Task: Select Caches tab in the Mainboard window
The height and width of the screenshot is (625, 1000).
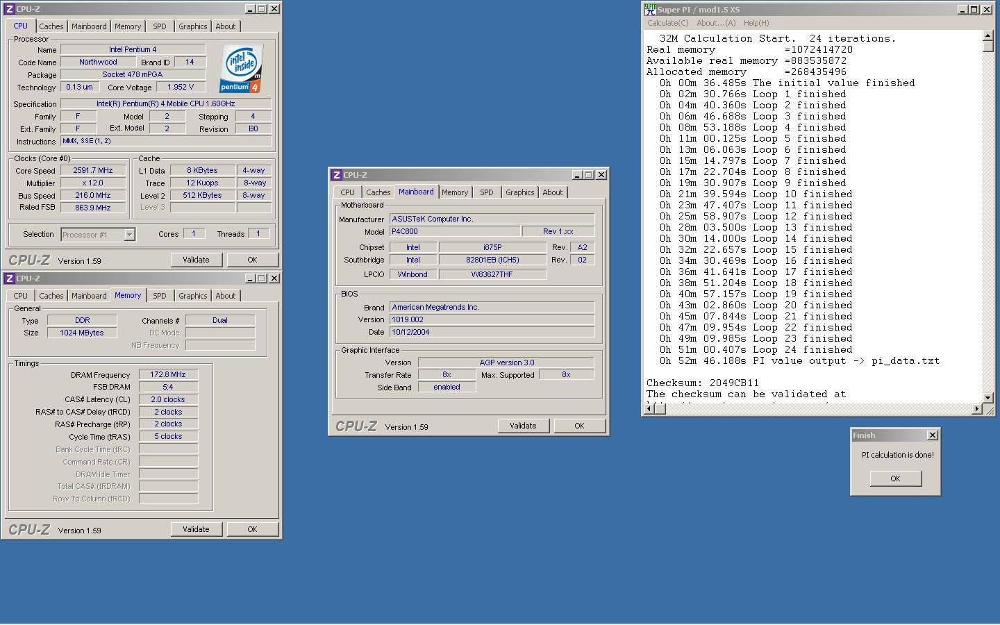Action: pyautogui.click(x=378, y=192)
